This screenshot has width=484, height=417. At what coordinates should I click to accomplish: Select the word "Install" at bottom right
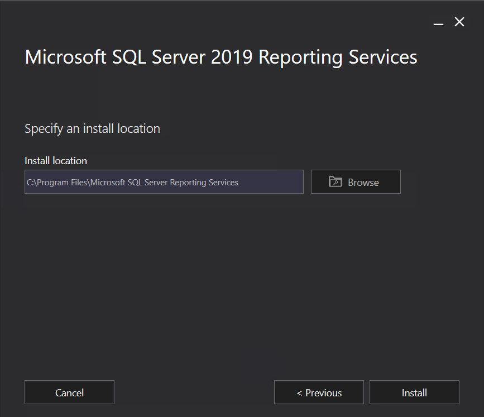tap(414, 393)
